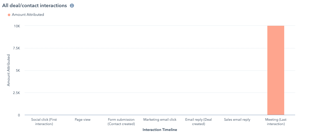Viewport: 312px width, 139px height.
Task: Click the Marketing email click label
Action: (160, 120)
